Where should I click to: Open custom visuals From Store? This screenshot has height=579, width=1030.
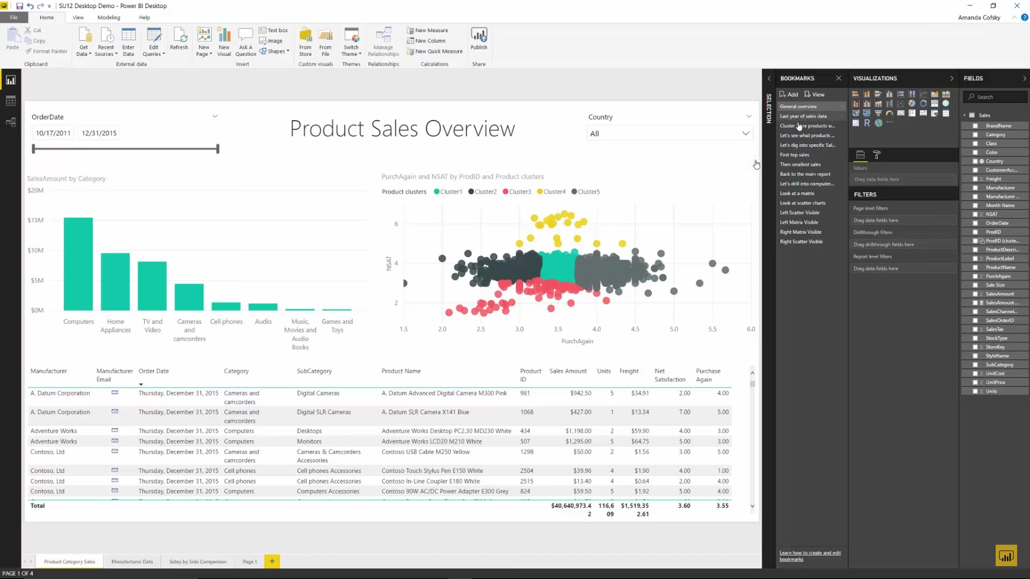point(305,42)
